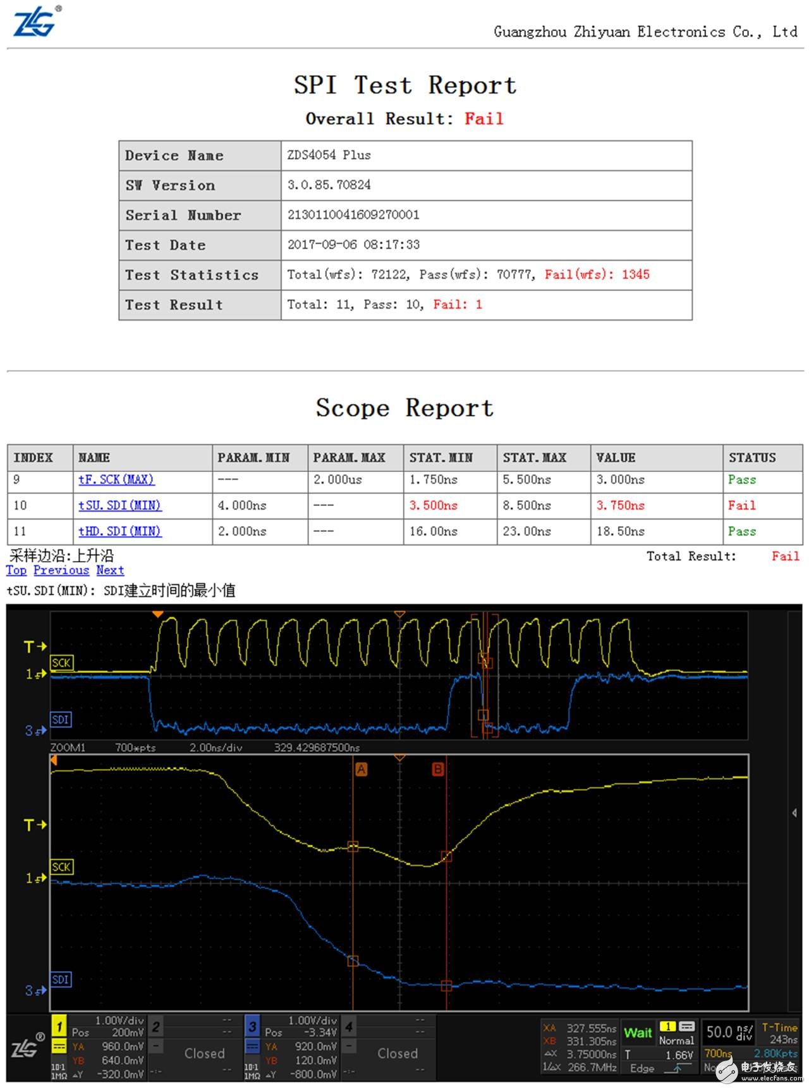Click the SCK label in upper waveform

point(61,663)
